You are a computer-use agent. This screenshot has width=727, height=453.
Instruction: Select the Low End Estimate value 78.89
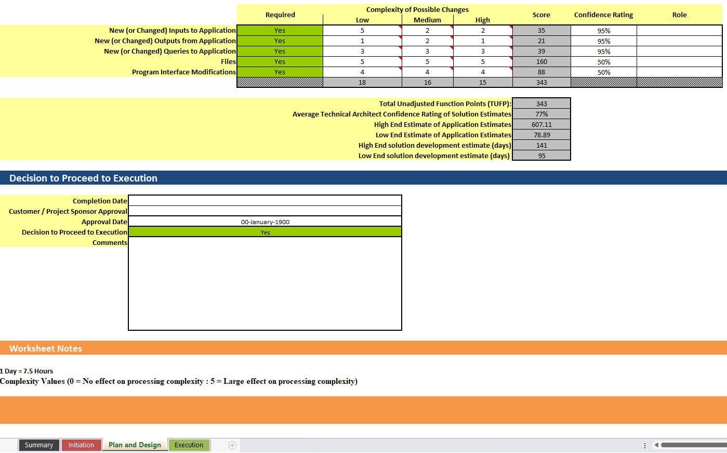541,135
